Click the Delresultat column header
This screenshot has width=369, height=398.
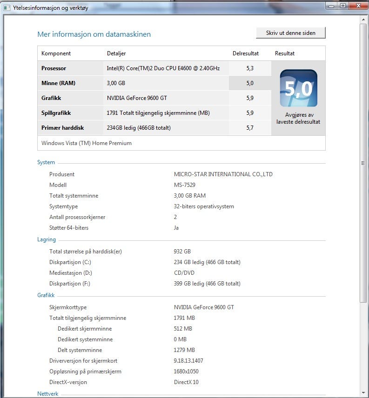tap(245, 53)
